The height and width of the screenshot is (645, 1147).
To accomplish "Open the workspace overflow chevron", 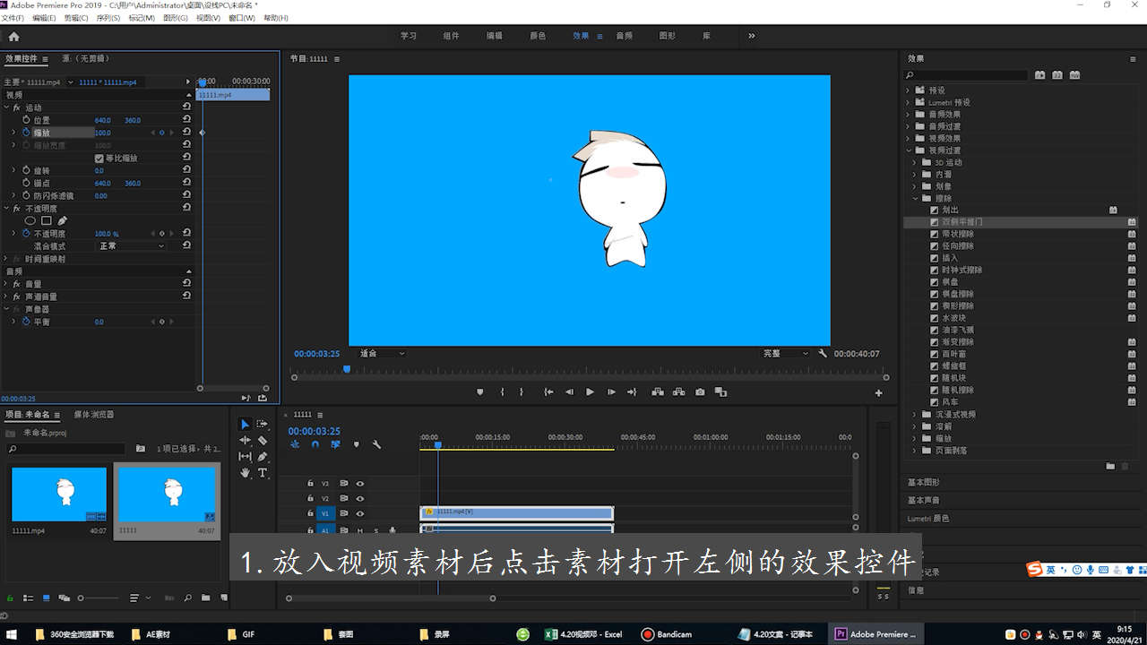I will coord(751,36).
